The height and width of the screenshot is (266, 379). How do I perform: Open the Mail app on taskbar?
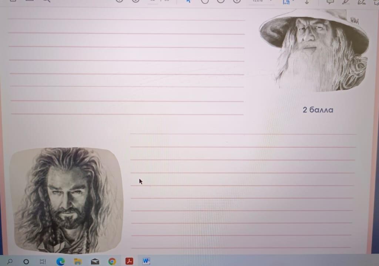coord(95,261)
